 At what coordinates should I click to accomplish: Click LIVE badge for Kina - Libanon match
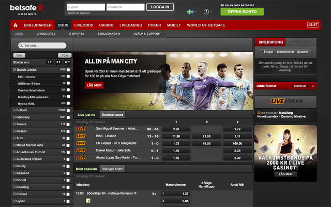tap(81, 136)
